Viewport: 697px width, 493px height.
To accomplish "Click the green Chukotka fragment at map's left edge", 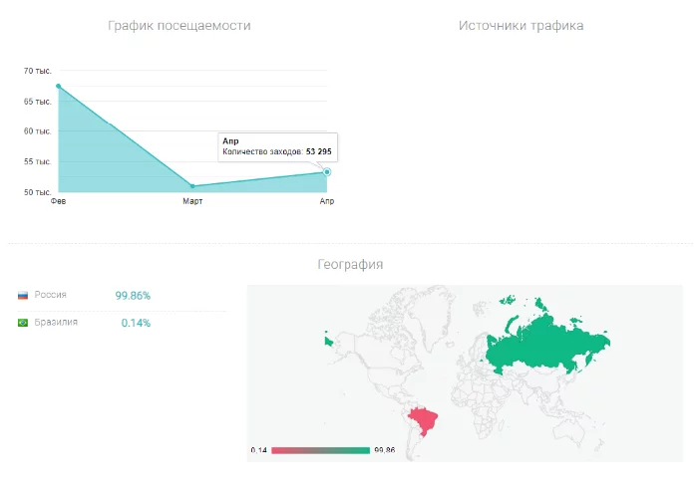I will 328,341.
